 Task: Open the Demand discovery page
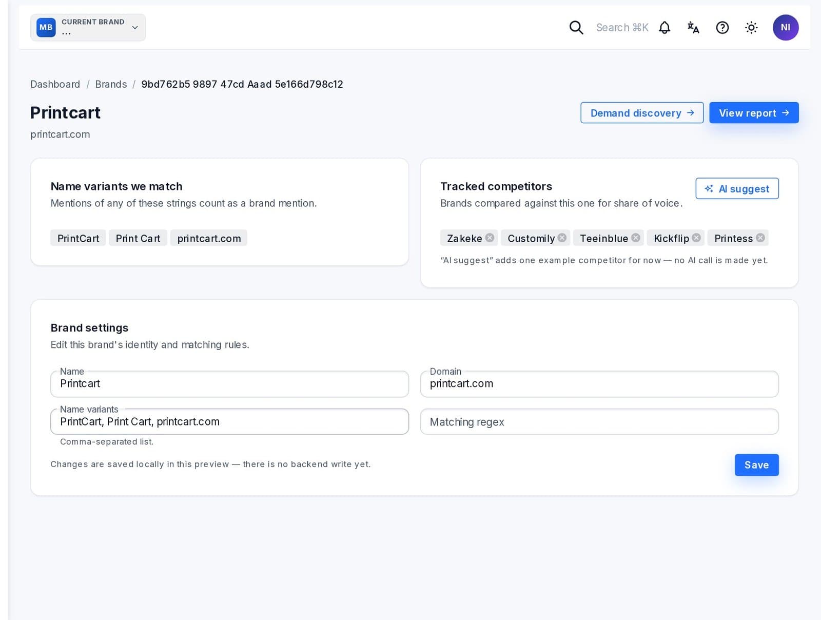coord(642,113)
